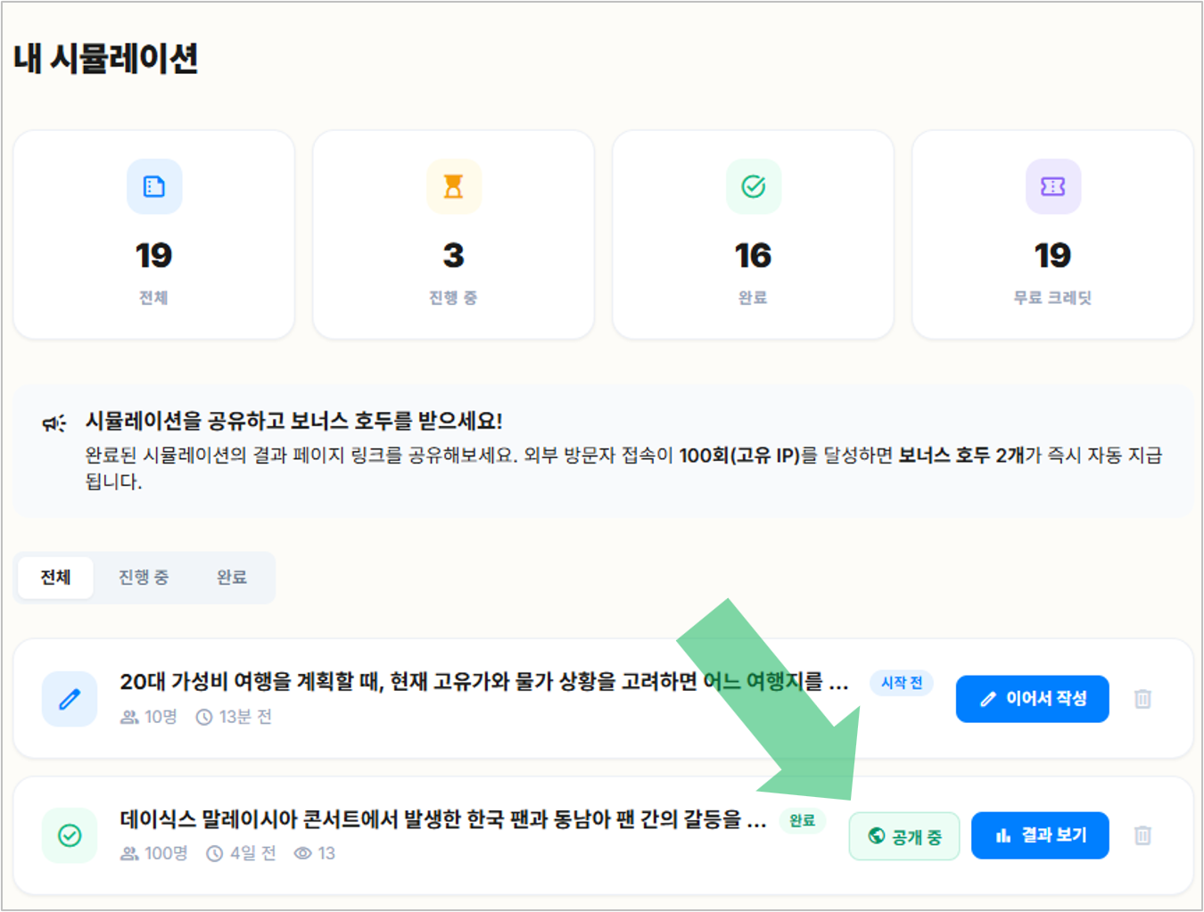
Task: Click the people icon next to 10명
Action: tap(129, 717)
